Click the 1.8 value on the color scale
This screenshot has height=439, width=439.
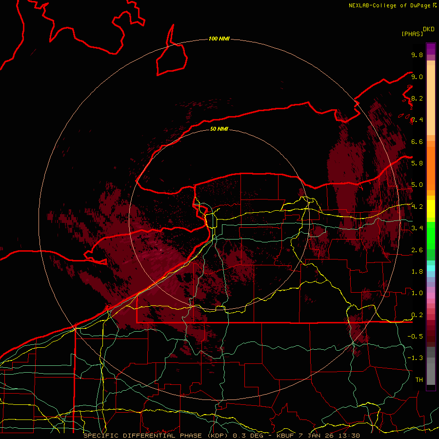pos(417,271)
